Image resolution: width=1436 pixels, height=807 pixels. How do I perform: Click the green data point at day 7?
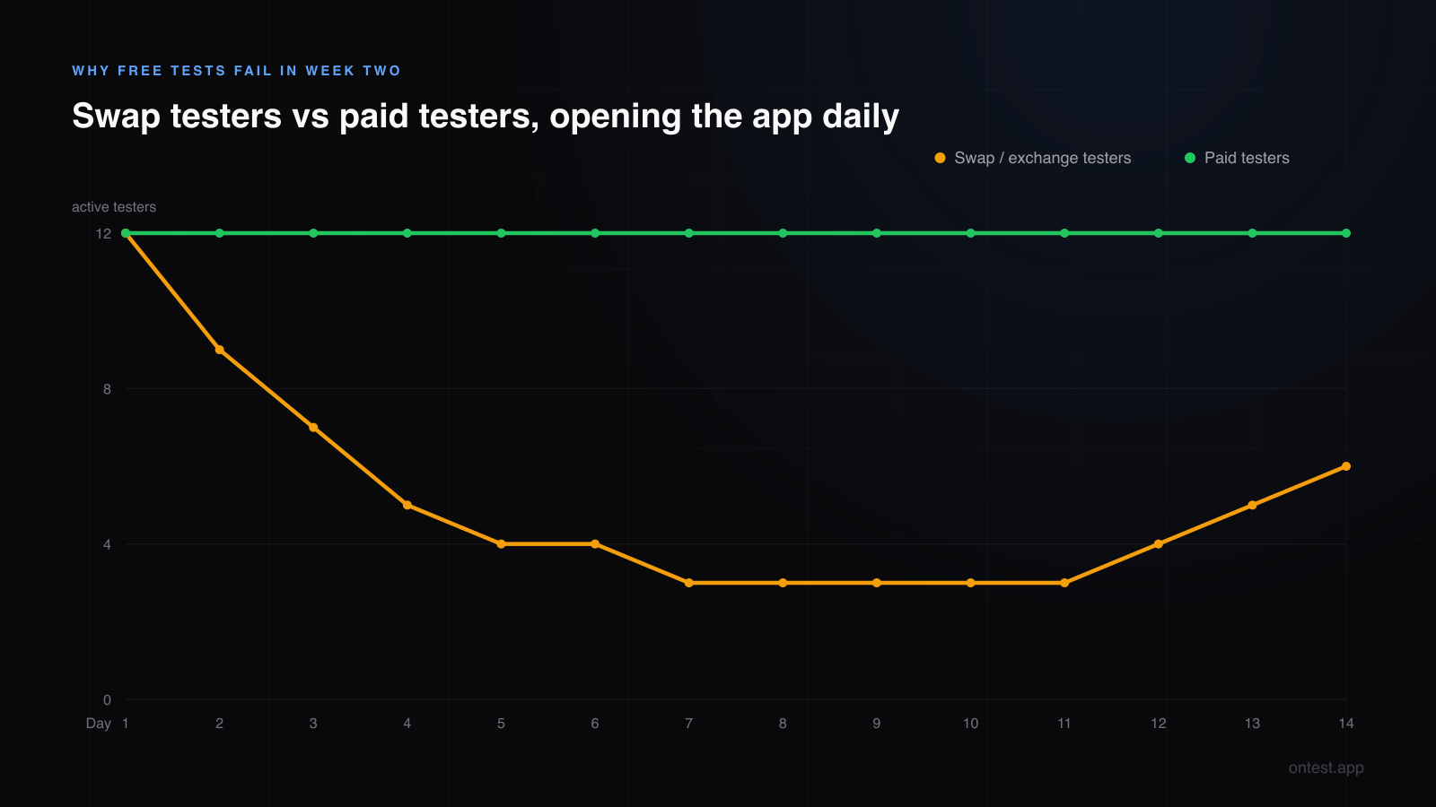pos(689,233)
